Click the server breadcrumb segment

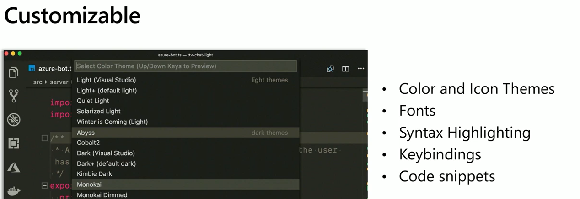59,82
